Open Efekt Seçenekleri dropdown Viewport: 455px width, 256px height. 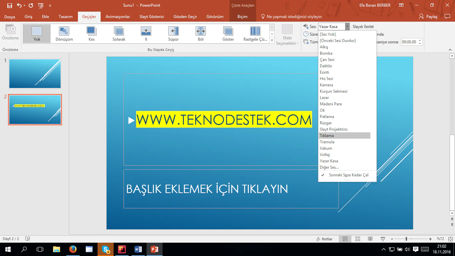click(287, 41)
